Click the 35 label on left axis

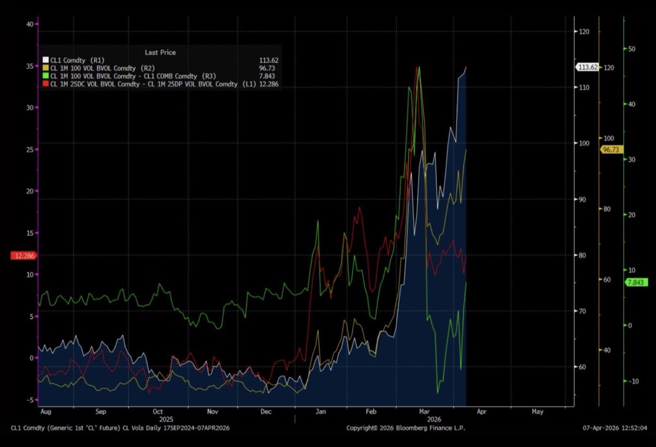30,66
